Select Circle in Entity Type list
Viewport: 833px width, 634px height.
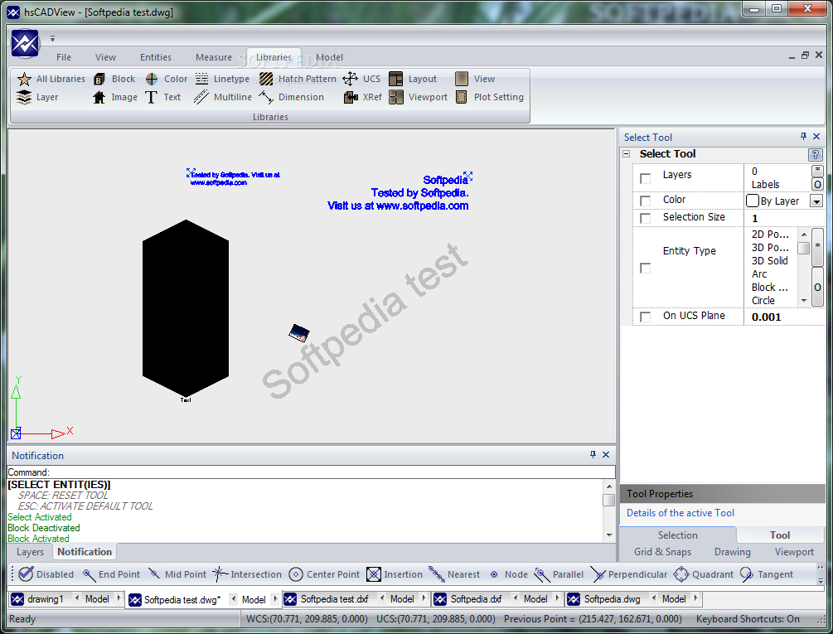[763, 301]
